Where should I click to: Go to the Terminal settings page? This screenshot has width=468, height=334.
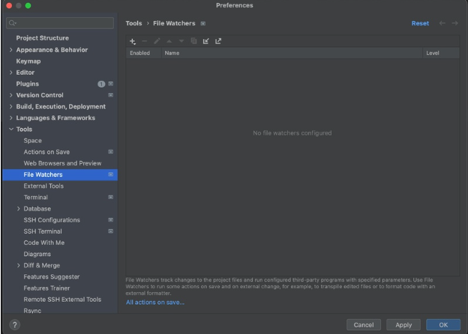click(35, 197)
